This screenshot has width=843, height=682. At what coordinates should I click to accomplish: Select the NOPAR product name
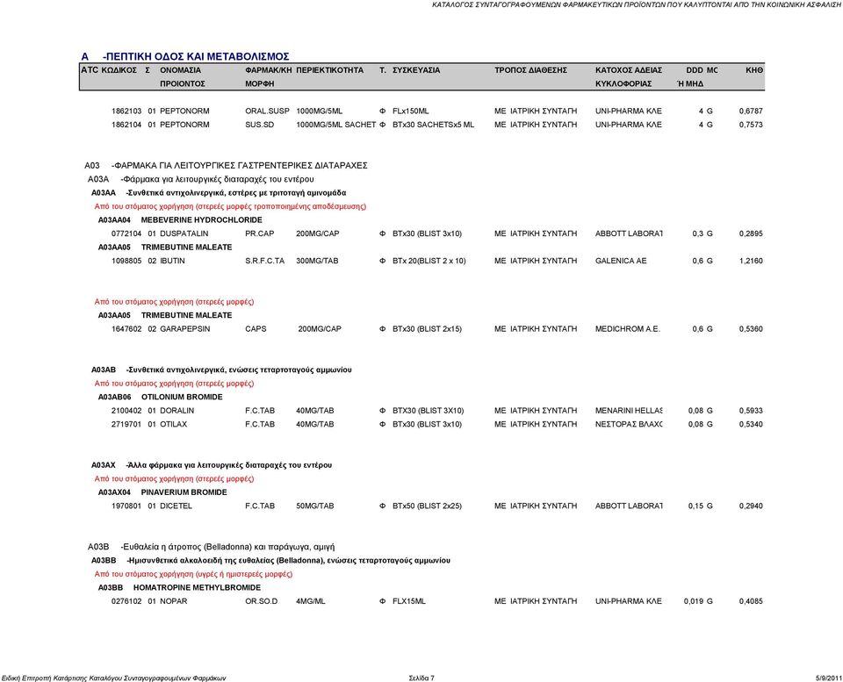pos(174,601)
